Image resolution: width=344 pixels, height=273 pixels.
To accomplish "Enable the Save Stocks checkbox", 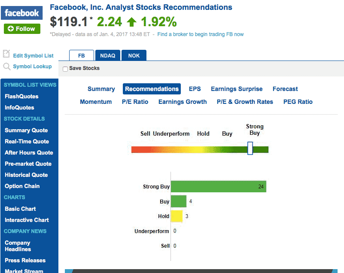I will (x=65, y=69).
